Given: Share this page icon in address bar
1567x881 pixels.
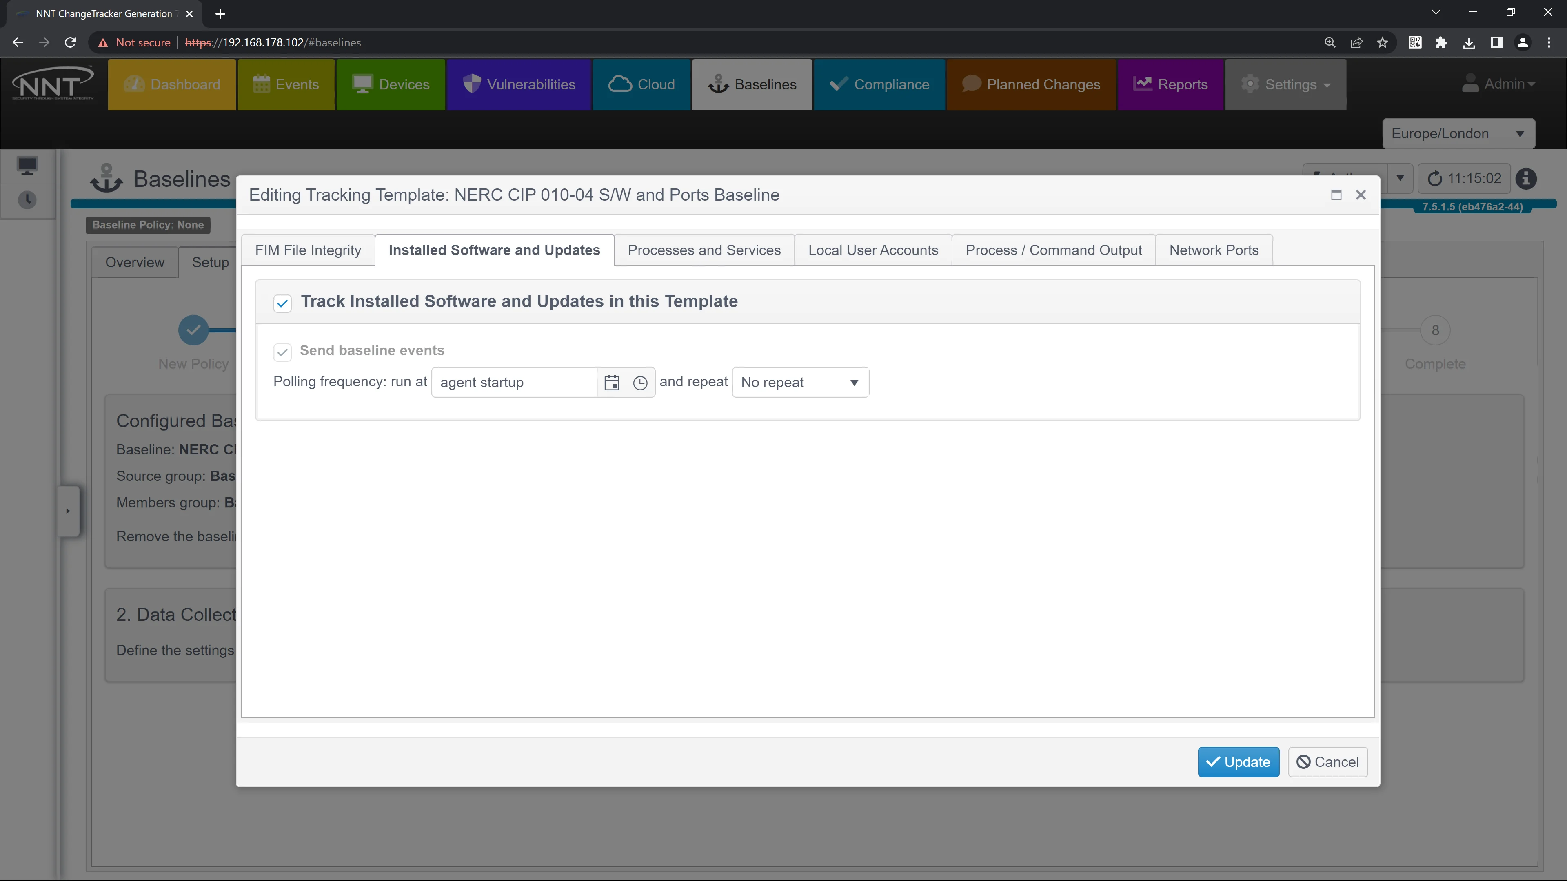Looking at the screenshot, I should [1356, 42].
